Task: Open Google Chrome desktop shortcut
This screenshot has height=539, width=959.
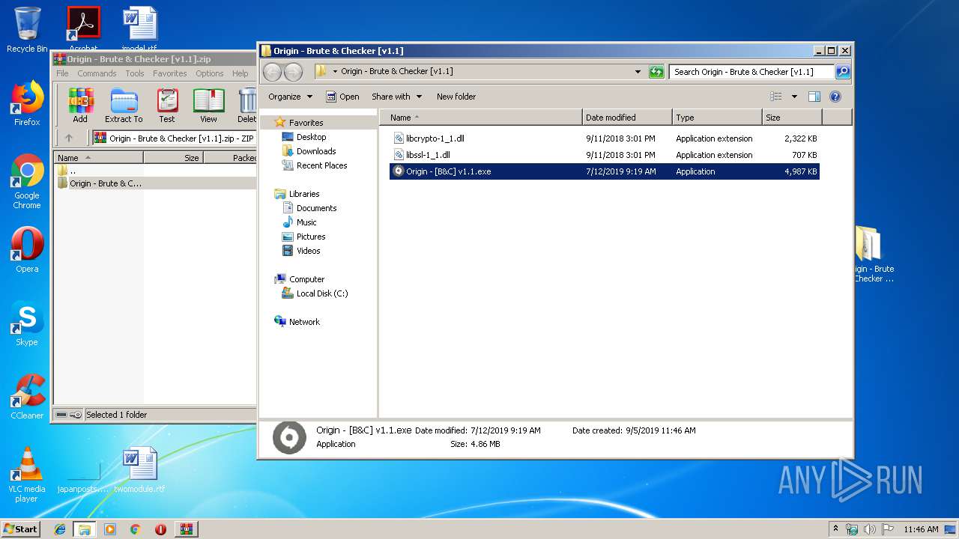Action: (27, 182)
